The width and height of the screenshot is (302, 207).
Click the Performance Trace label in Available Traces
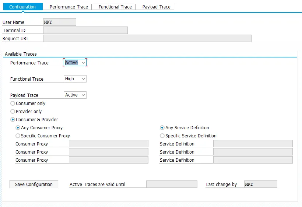(29, 63)
